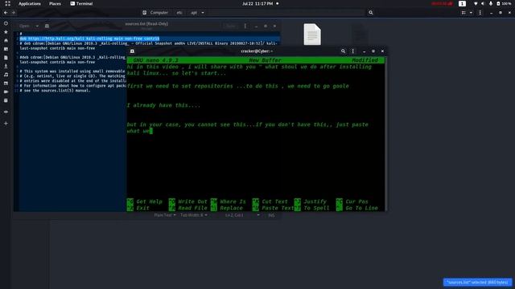Click the Save button in the text editor
This screenshot has height=289, width=515.
pyautogui.click(x=231, y=26)
